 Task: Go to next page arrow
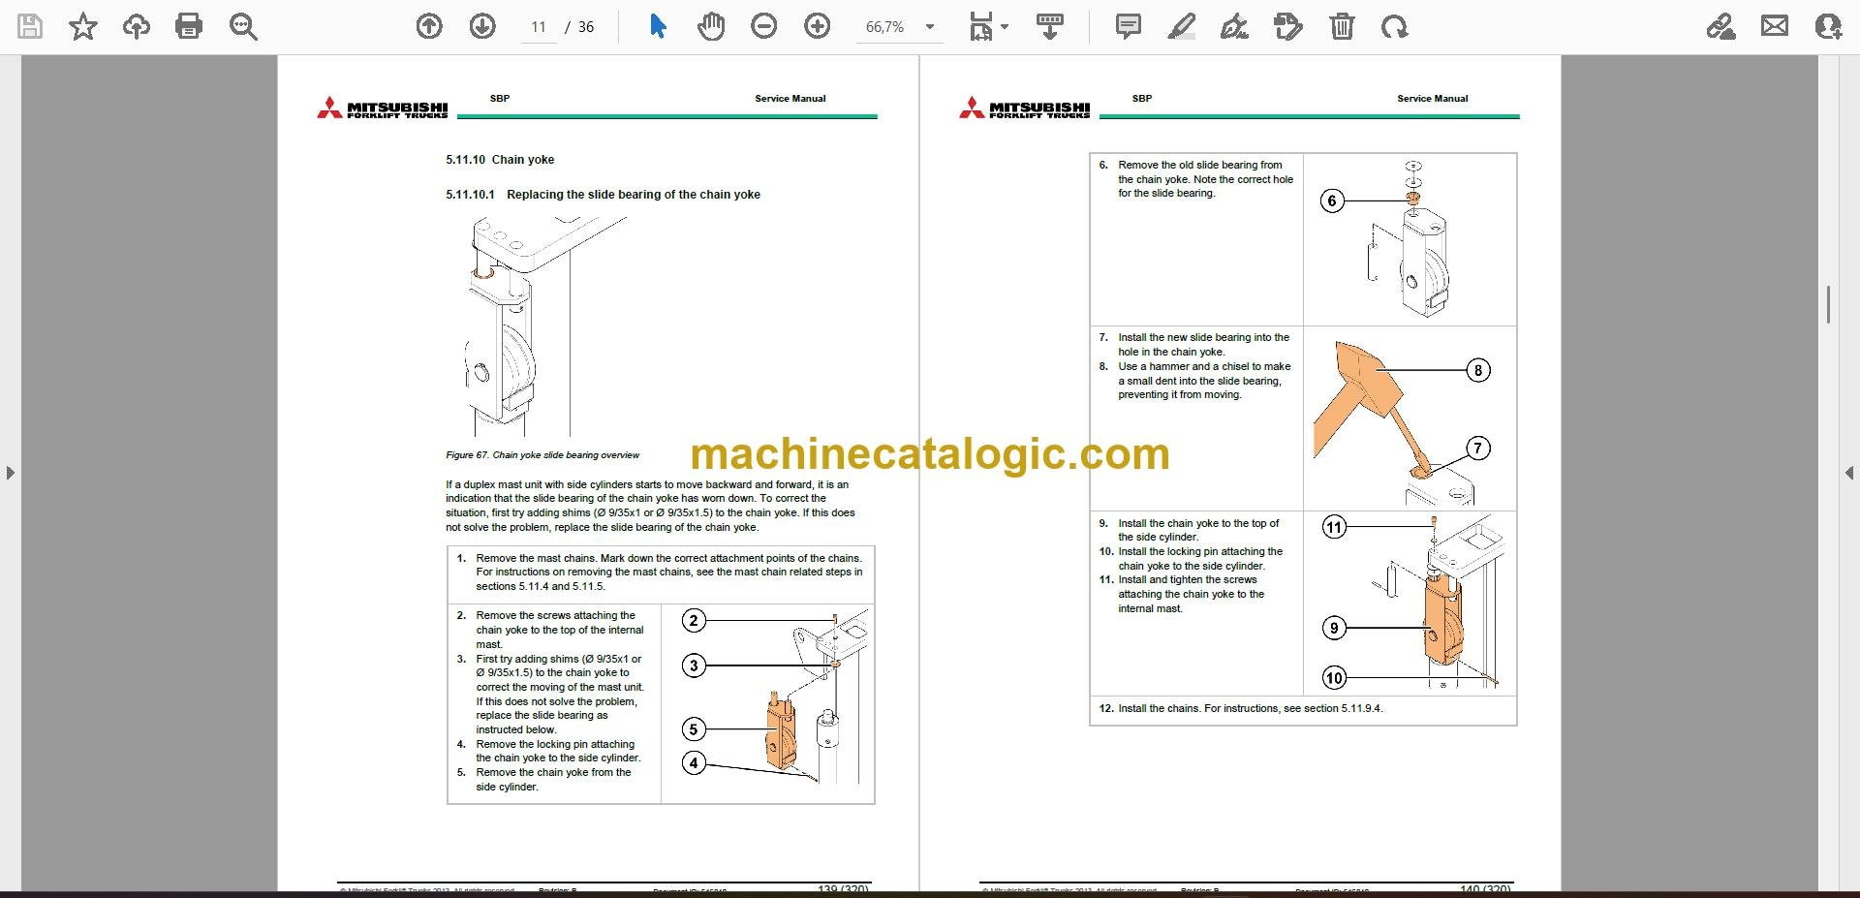point(482,27)
